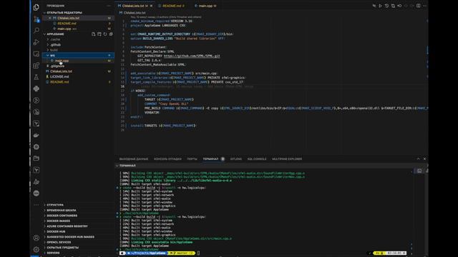Split the editor to the right
The image size is (458, 257).
tap(418, 6)
